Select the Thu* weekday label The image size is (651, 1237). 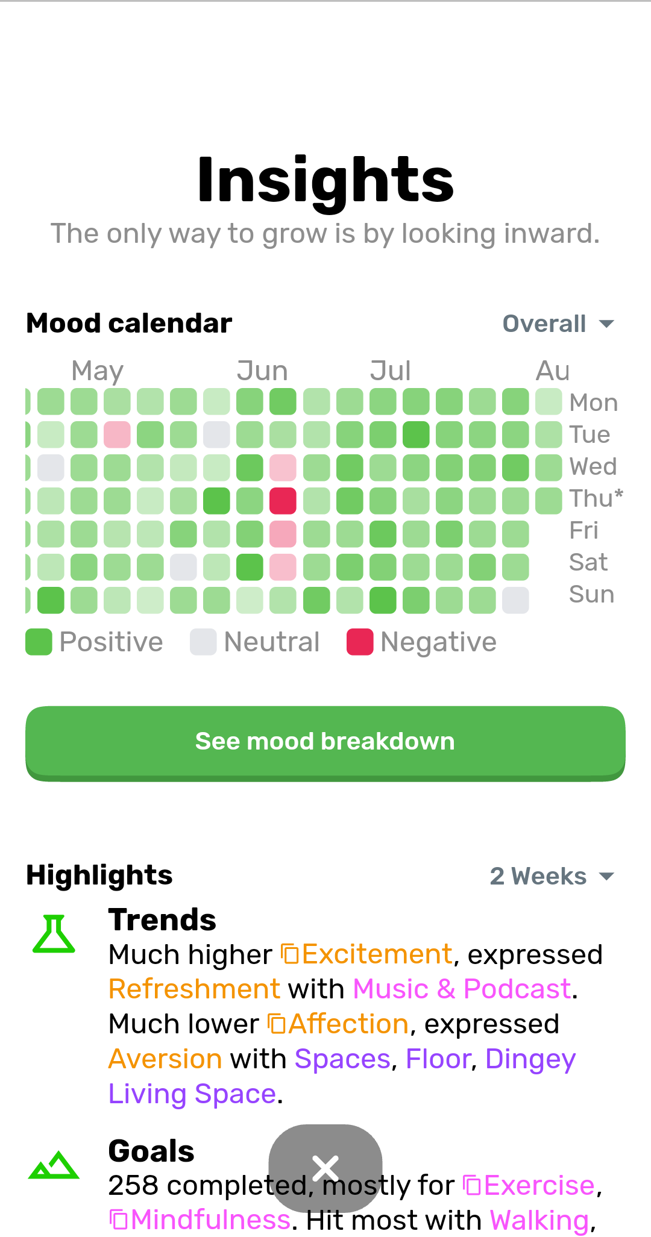596,498
